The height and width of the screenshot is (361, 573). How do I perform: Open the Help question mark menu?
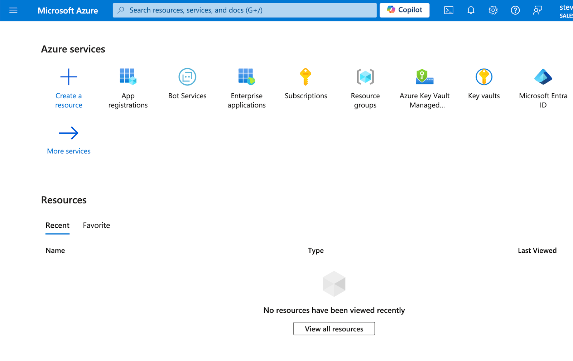515,10
